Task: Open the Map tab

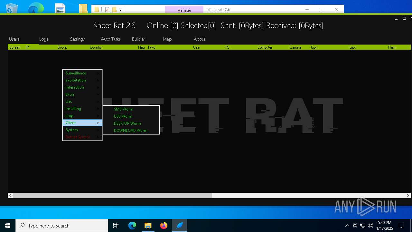Action: tap(167, 39)
